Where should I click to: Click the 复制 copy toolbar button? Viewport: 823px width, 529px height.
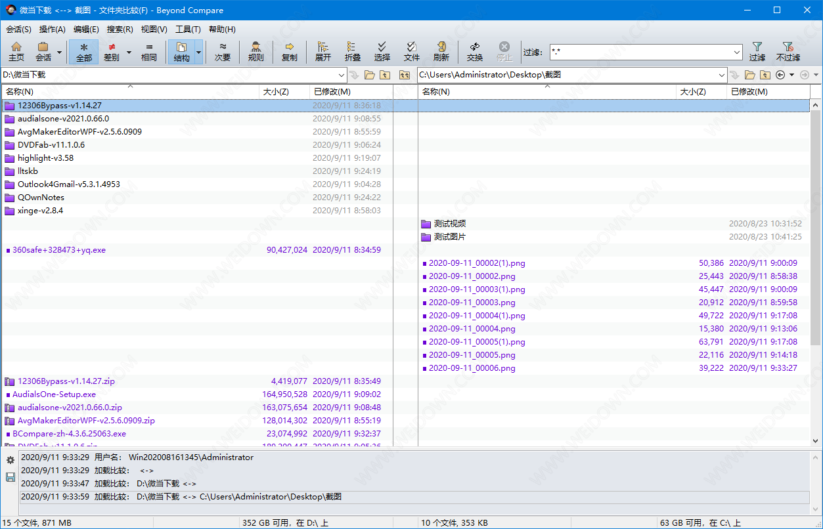click(289, 52)
